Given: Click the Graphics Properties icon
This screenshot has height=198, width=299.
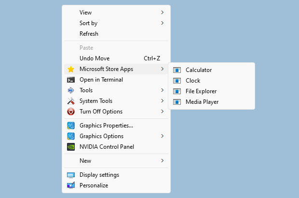Looking at the screenshot, I should [x=71, y=126].
